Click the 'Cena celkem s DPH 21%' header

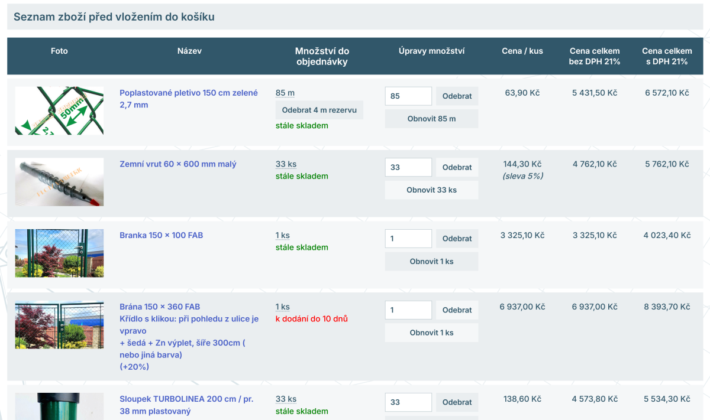(667, 56)
